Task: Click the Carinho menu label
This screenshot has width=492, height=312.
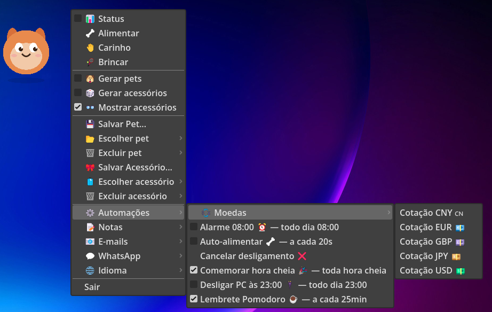Action: 115,48
